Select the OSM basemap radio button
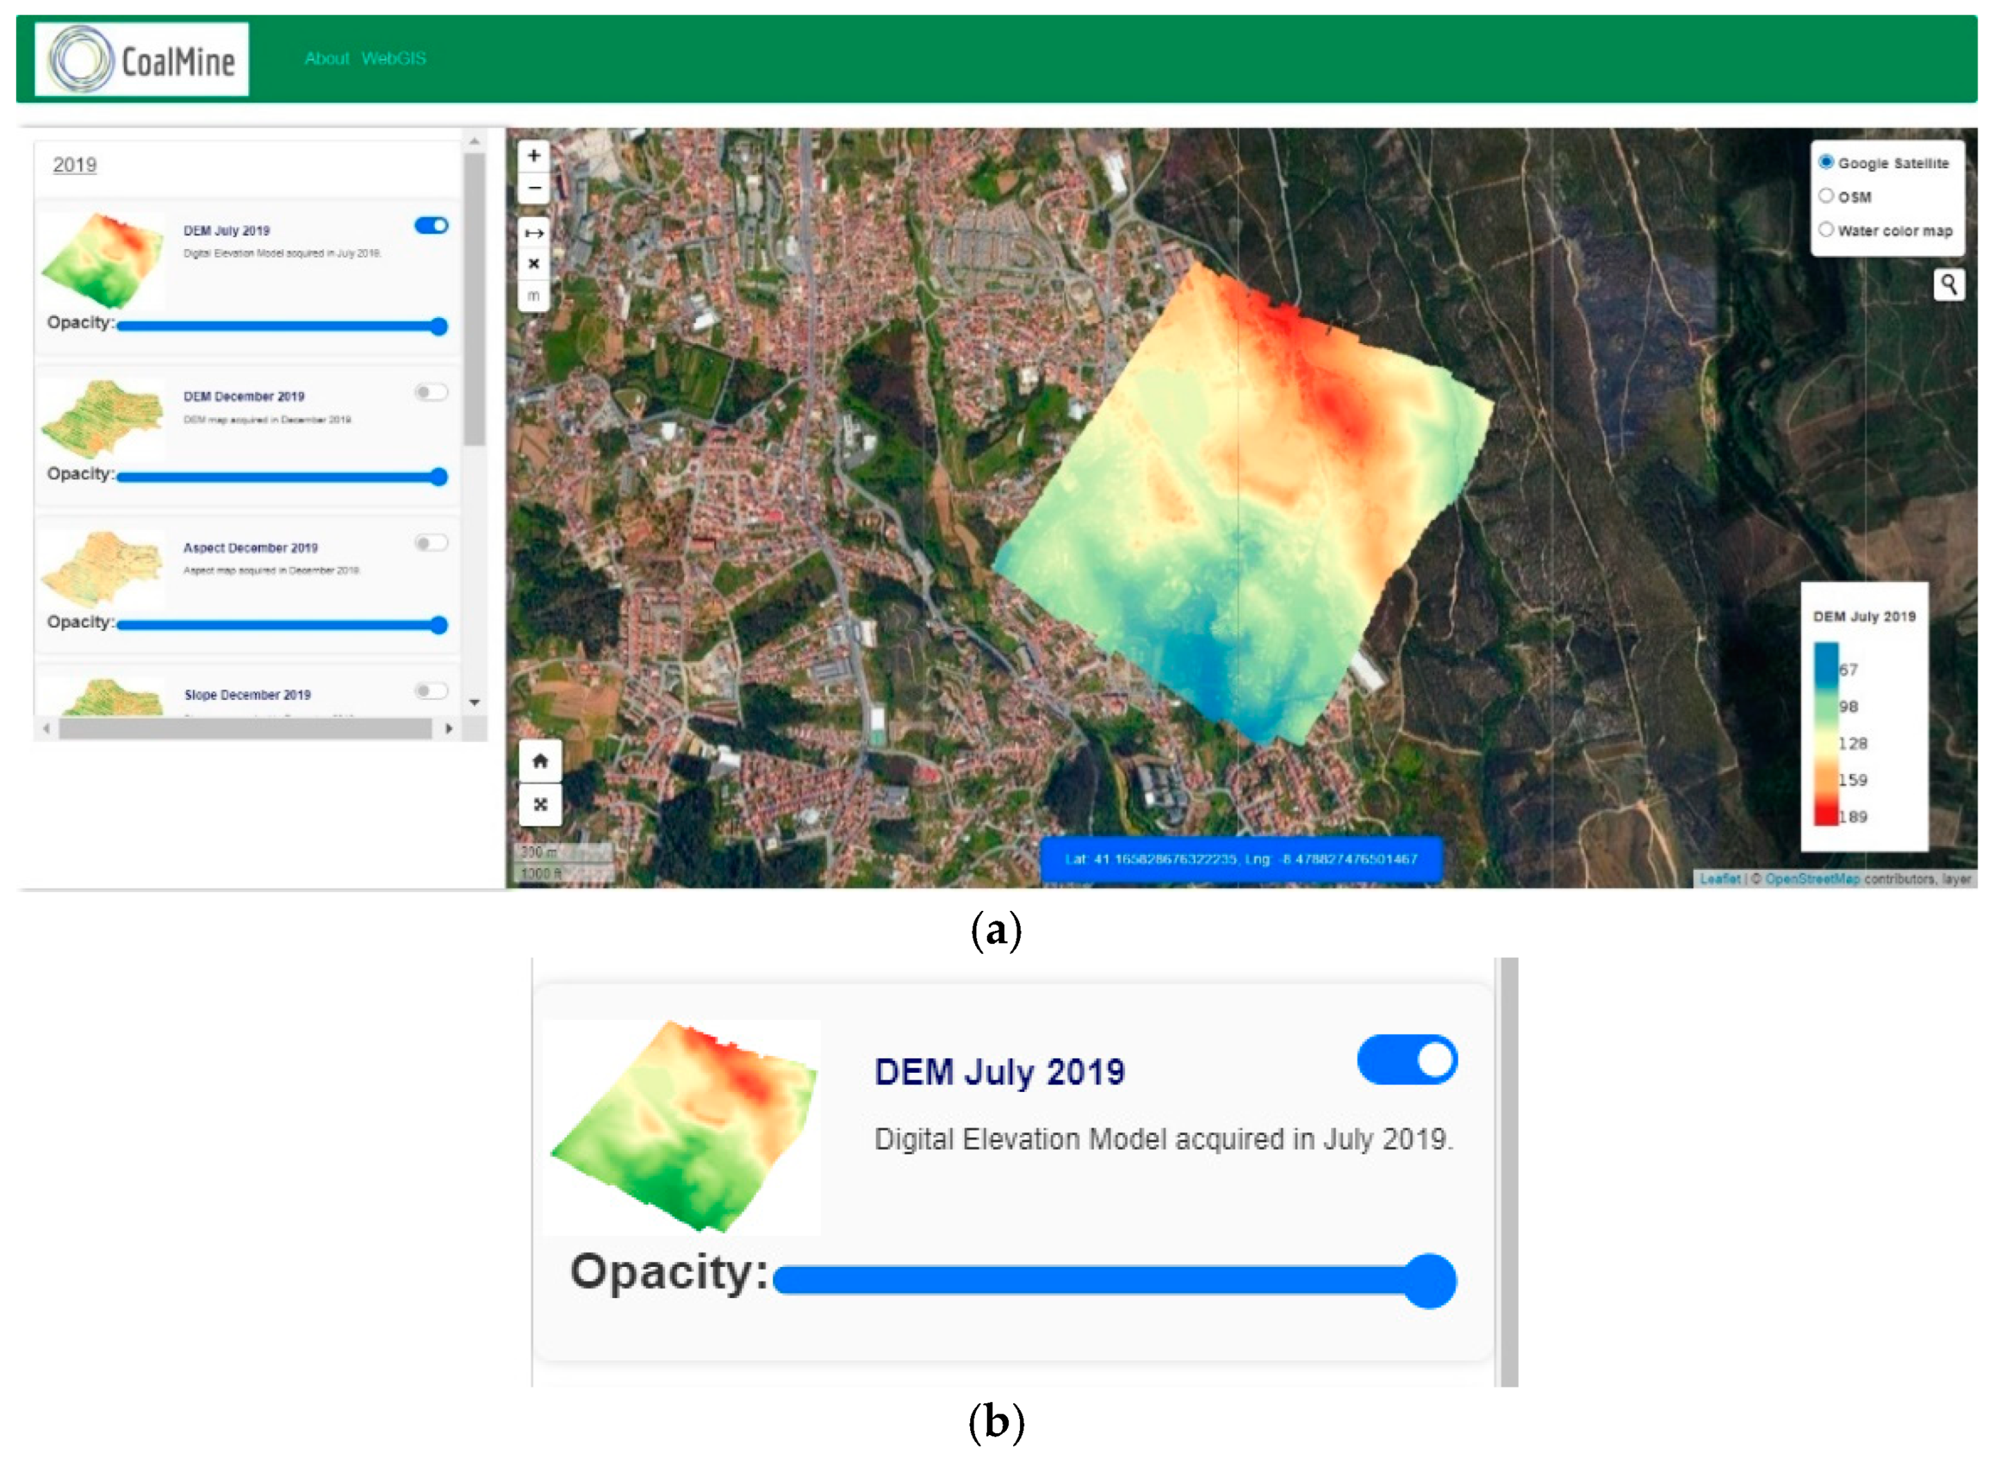The height and width of the screenshot is (1460, 1995). (x=1826, y=196)
